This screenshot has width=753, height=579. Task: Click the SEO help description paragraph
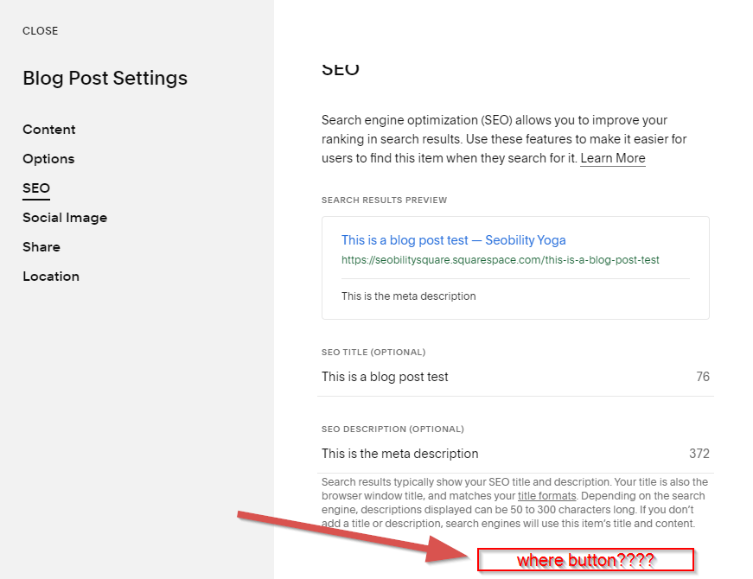[x=514, y=138]
